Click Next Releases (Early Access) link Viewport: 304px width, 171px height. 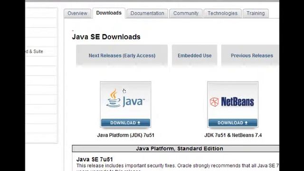pyautogui.click(x=122, y=56)
